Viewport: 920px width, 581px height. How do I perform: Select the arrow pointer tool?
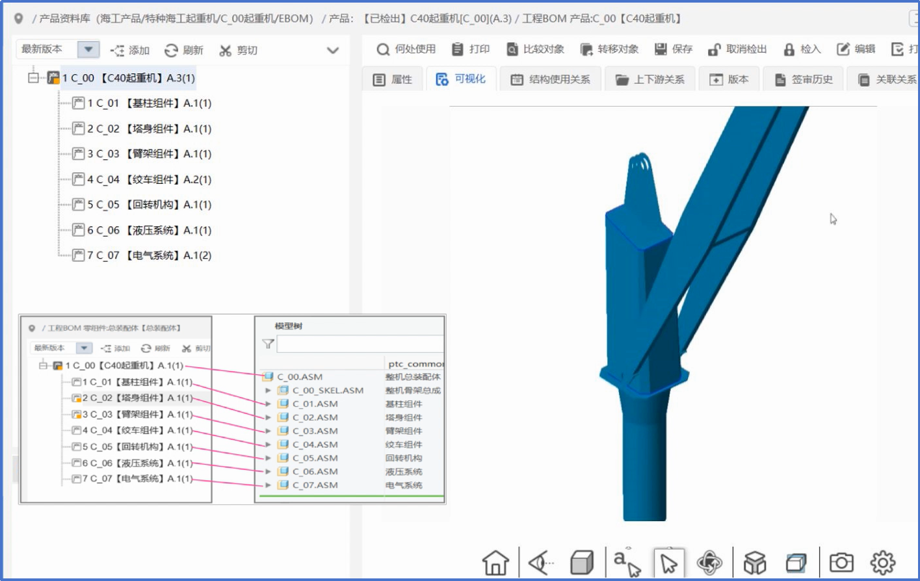pyautogui.click(x=668, y=562)
